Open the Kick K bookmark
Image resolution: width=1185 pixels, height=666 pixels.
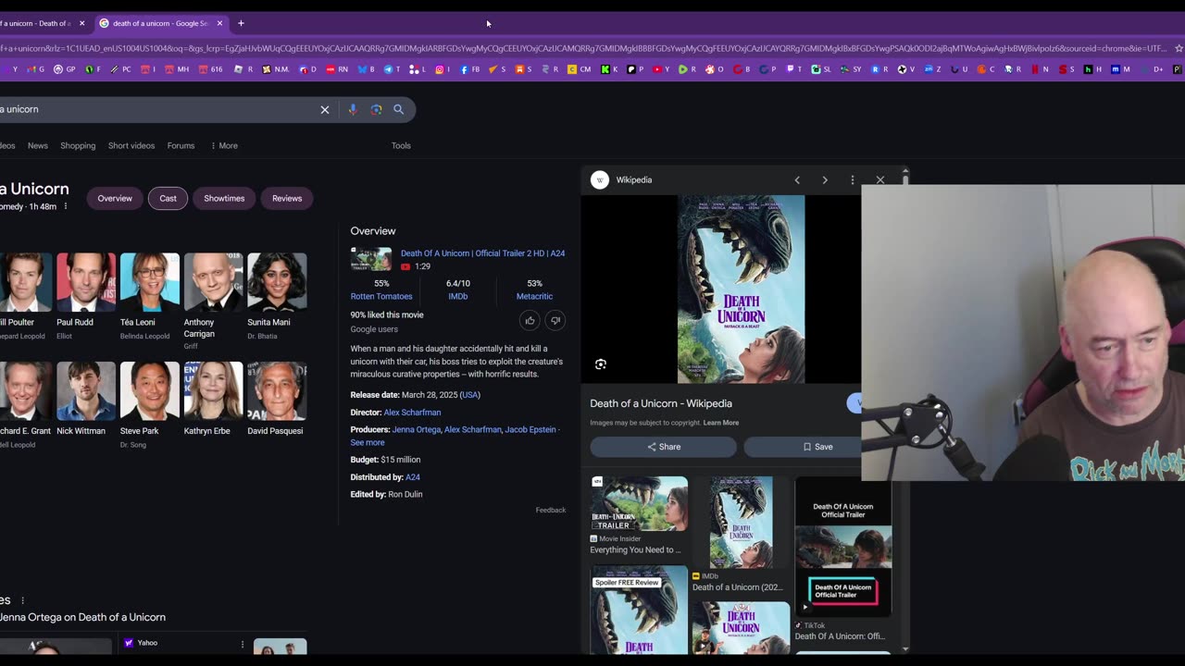[x=610, y=68]
